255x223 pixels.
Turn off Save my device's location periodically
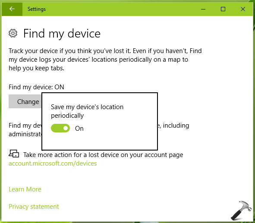tap(60, 128)
